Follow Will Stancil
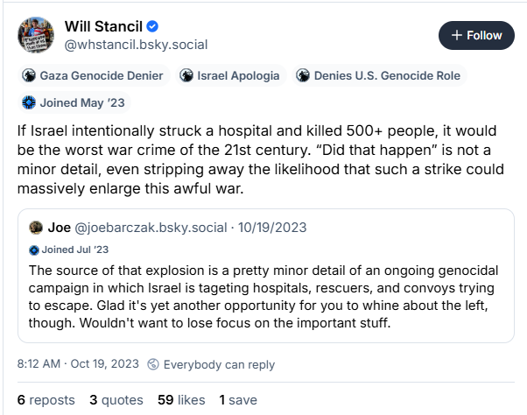This screenshot has width=527, height=415. (476, 35)
